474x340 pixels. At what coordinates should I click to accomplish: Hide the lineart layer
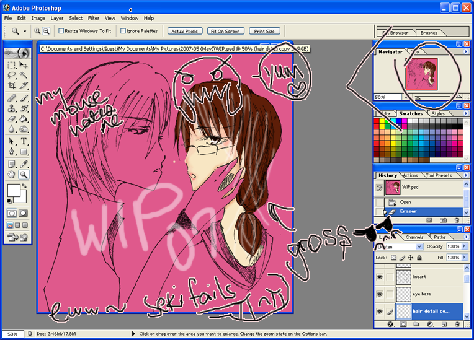pos(379,277)
